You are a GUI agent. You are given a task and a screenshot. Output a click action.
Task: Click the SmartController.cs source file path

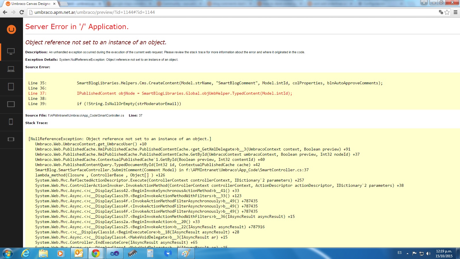(x=86, y=115)
